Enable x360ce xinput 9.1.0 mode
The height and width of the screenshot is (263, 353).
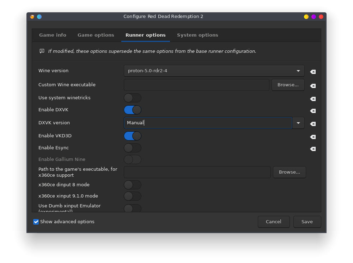point(133,196)
